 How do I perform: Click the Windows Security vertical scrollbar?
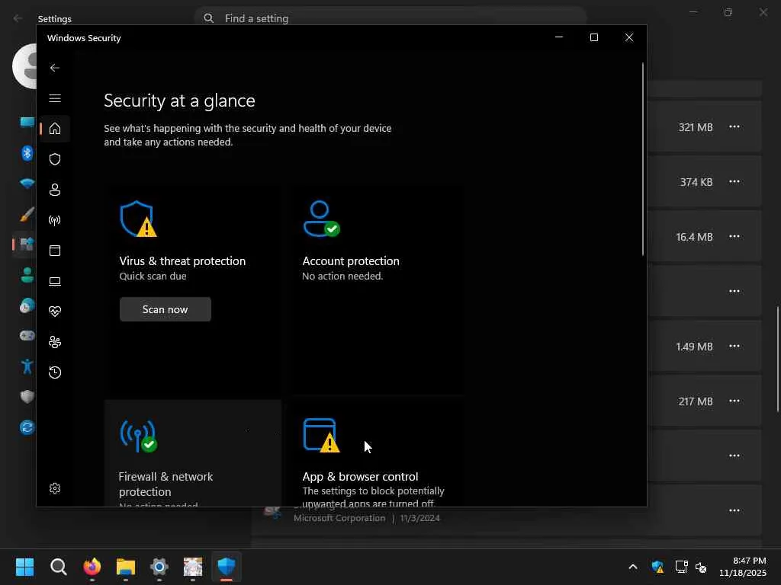point(642,159)
